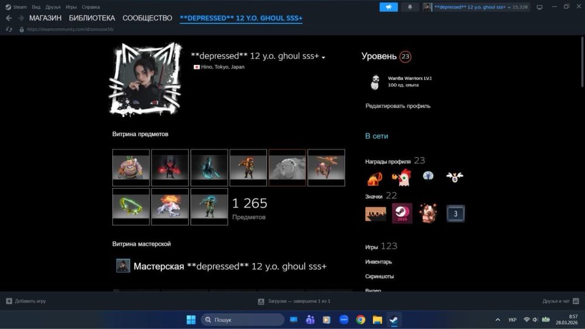The width and height of the screenshot is (585, 329).
Task: Open the **DEPRESSED** 12 Y.O. GHOUL SSS+ profile tab
Action: coord(241,18)
